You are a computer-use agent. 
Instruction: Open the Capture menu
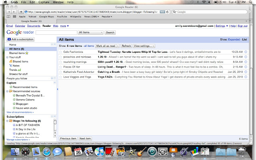(44, 2)
